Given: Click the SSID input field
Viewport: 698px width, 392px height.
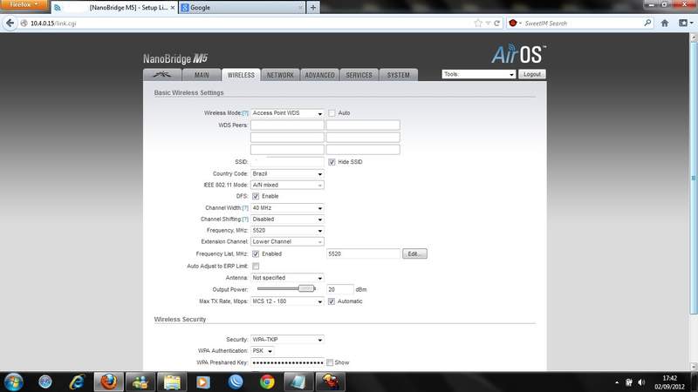Looking at the screenshot, I should (287, 162).
